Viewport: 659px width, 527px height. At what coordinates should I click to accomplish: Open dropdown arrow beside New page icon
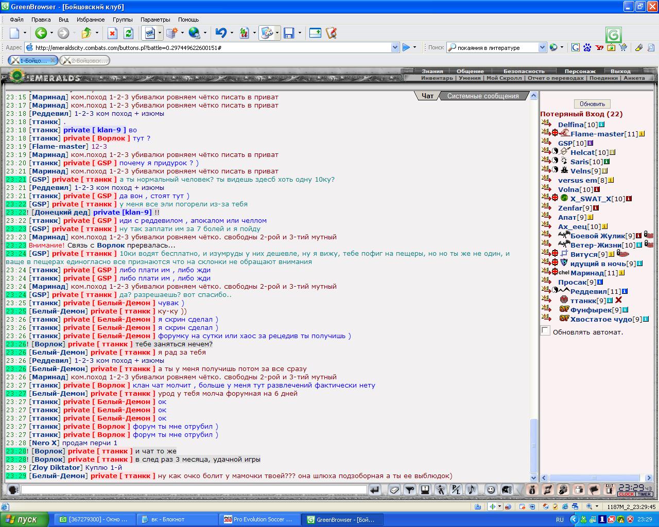tap(24, 33)
